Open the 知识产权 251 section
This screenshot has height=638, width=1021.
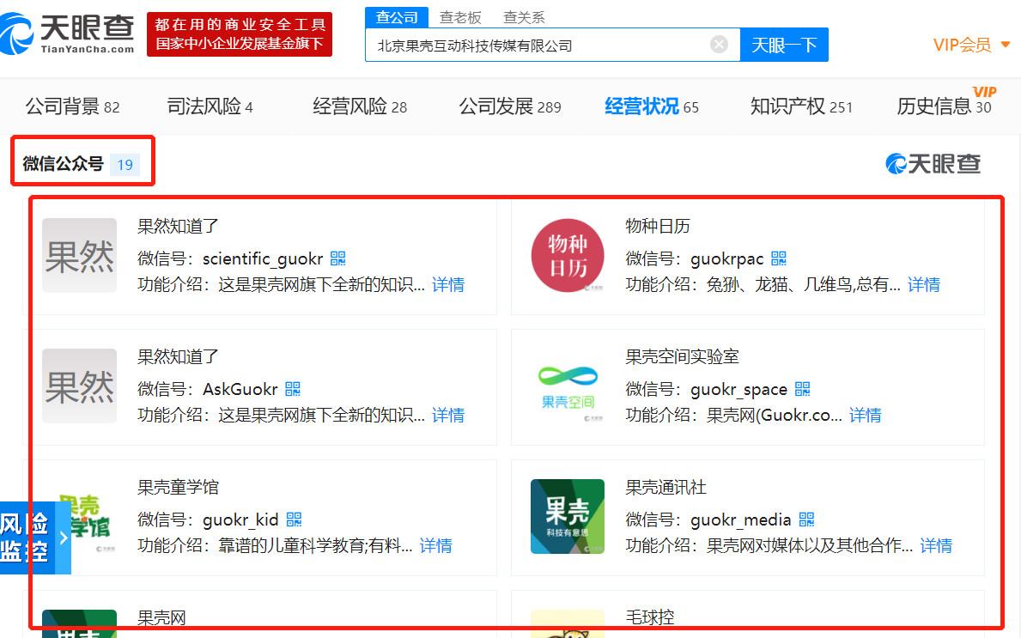[x=801, y=106]
